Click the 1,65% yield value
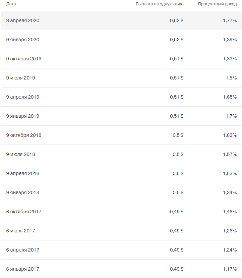The height and width of the screenshot is (278, 242). coord(230,97)
